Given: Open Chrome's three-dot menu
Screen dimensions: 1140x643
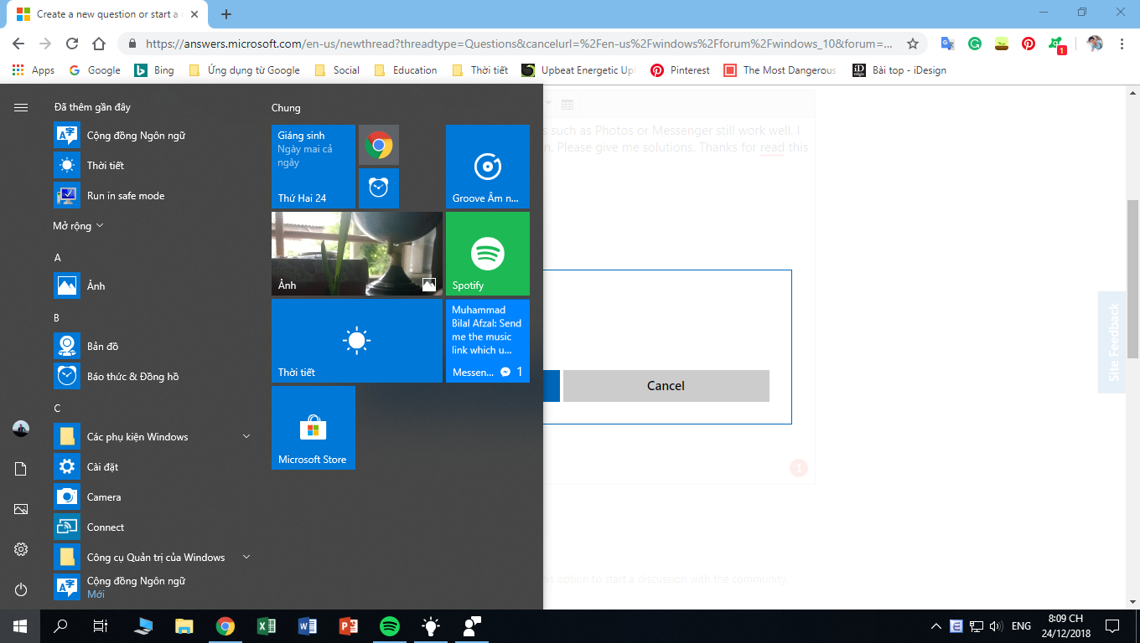Looking at the screenshot, I should coord(1122,44).
